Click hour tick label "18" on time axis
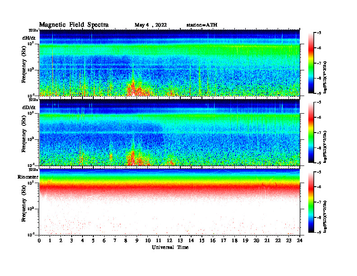 234,240
